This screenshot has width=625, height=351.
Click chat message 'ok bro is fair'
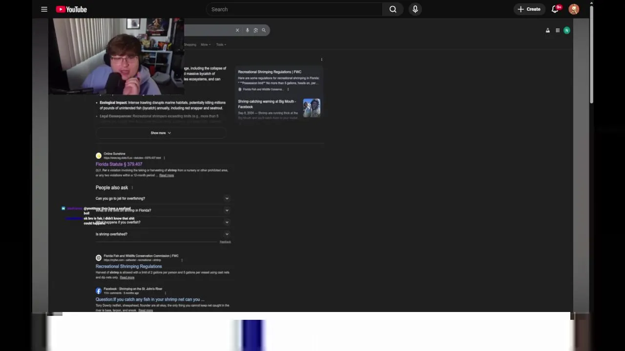coord(109,220)
